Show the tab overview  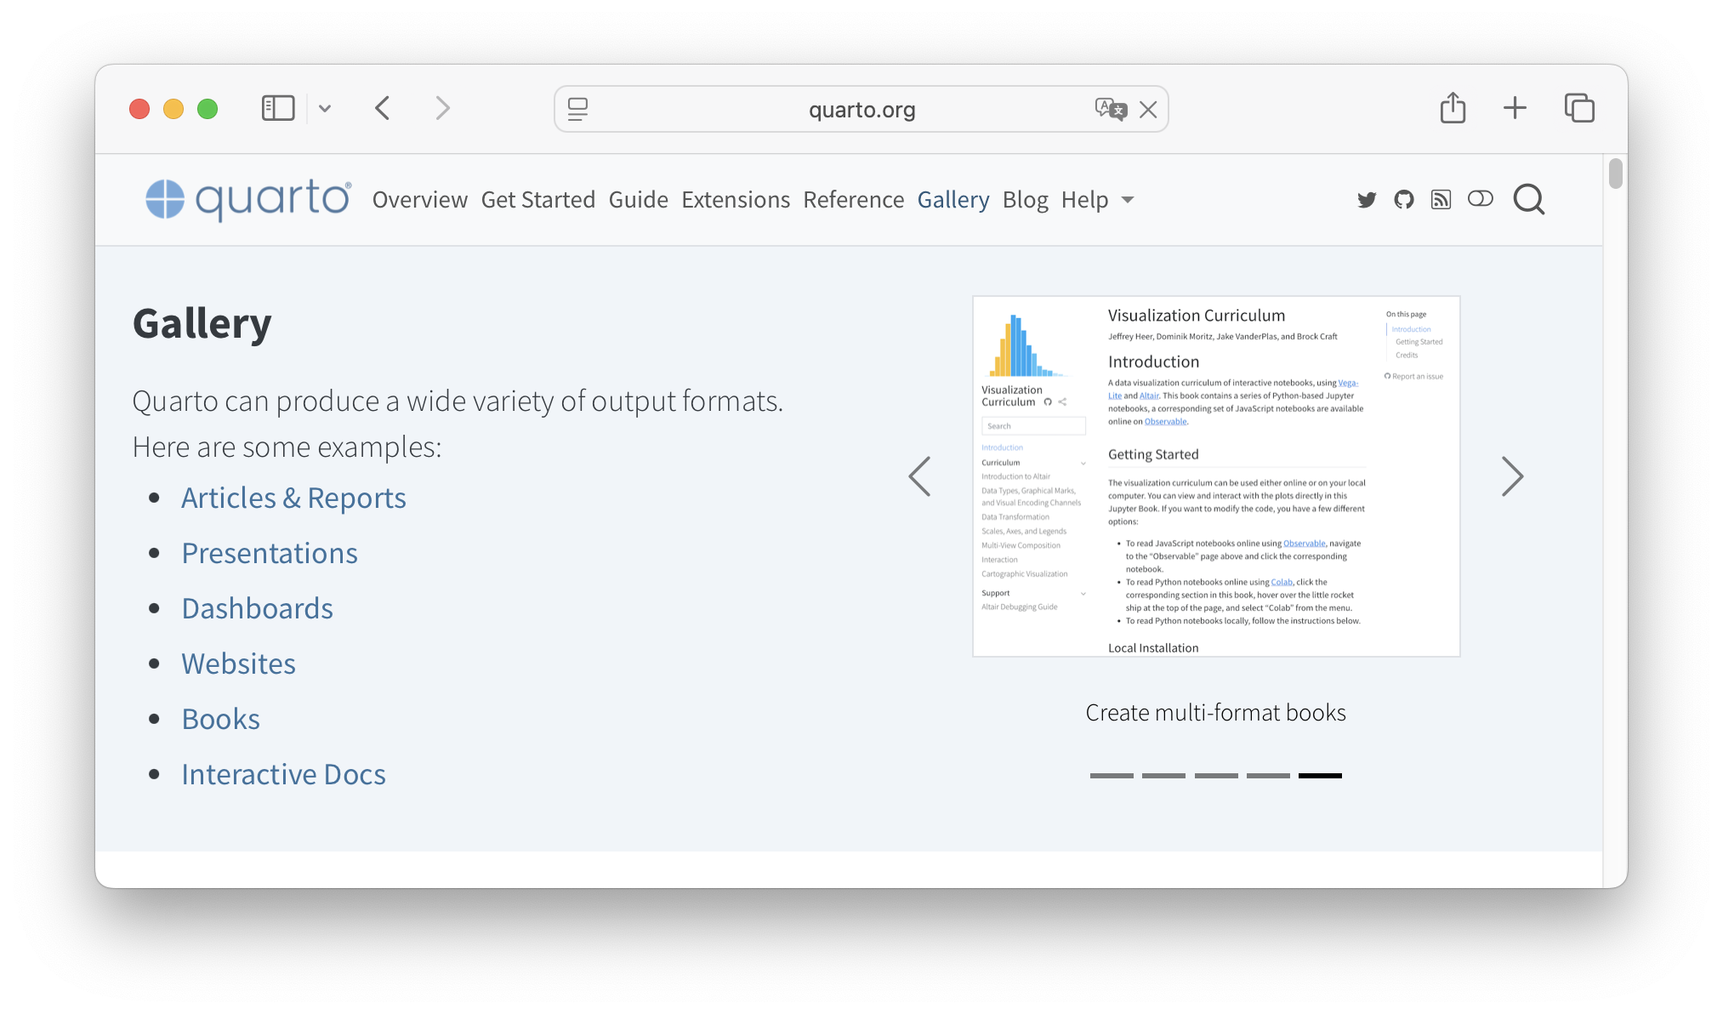click(x=1579, y=108)
